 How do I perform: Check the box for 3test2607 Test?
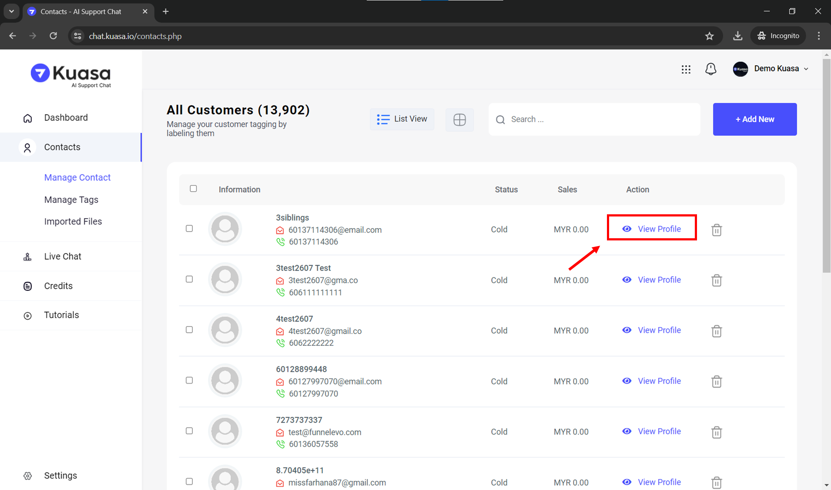[189, 279]
